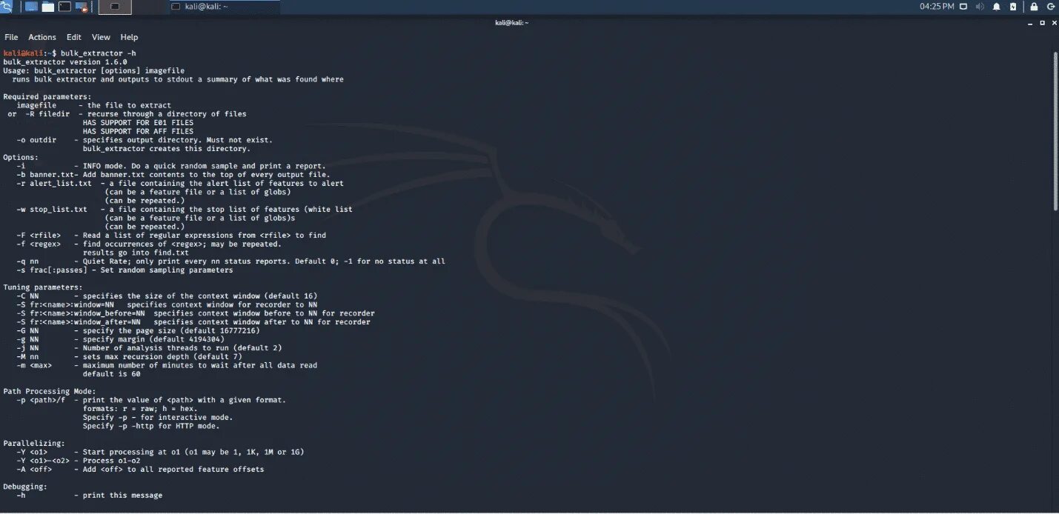This screenshot has height=514, width=1059.
Task: Open the clock showing 04:25 PM
Action: click(937, 7)
